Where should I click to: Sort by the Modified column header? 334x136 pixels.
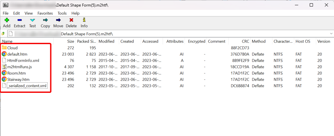pyautogui.click(x=108, y=42)
